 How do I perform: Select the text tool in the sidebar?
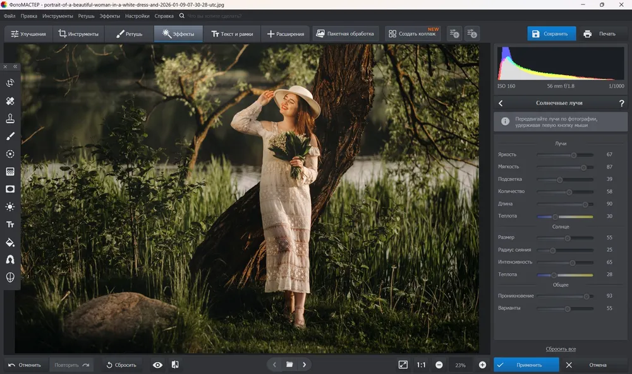(10, 225)
